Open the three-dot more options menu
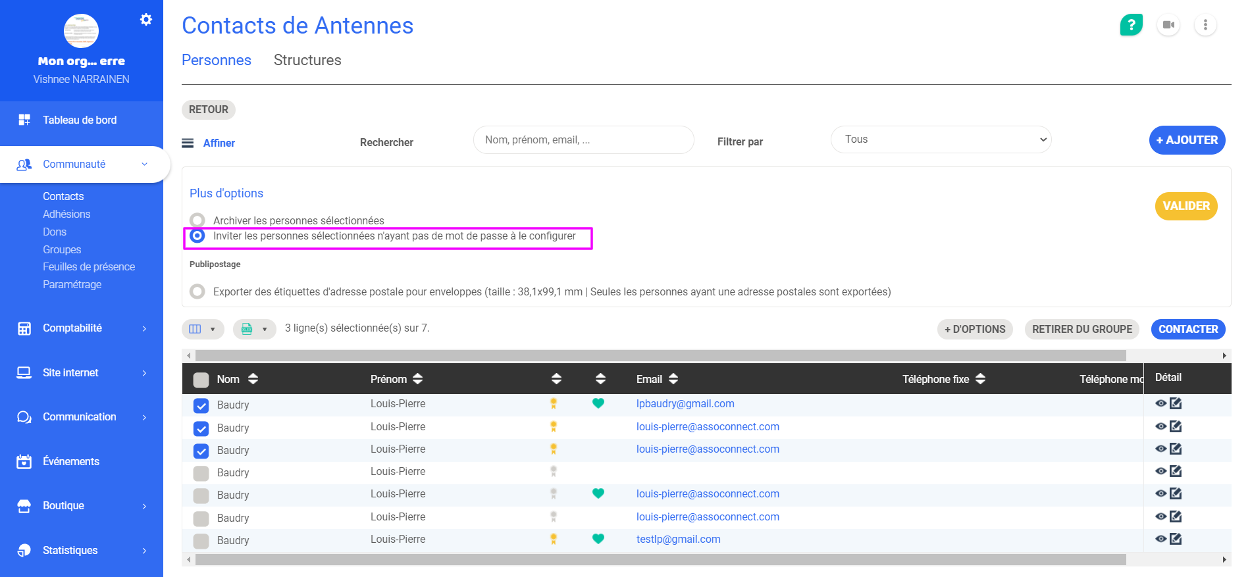Image resolution: width=1250 pixels, height=577 pixels. point(1205,25)
